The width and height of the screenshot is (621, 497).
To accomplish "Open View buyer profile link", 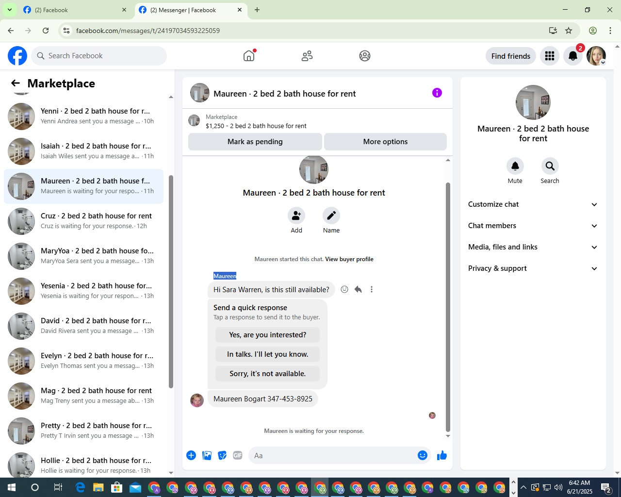I will tap(349, 259).
